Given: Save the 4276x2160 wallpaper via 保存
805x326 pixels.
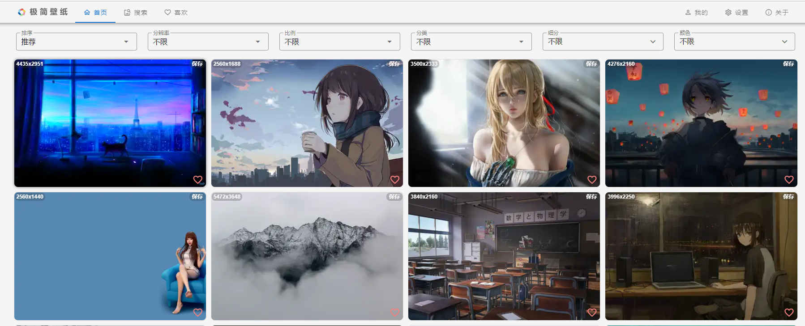Looking at the screenshot, I should point(788,64).
